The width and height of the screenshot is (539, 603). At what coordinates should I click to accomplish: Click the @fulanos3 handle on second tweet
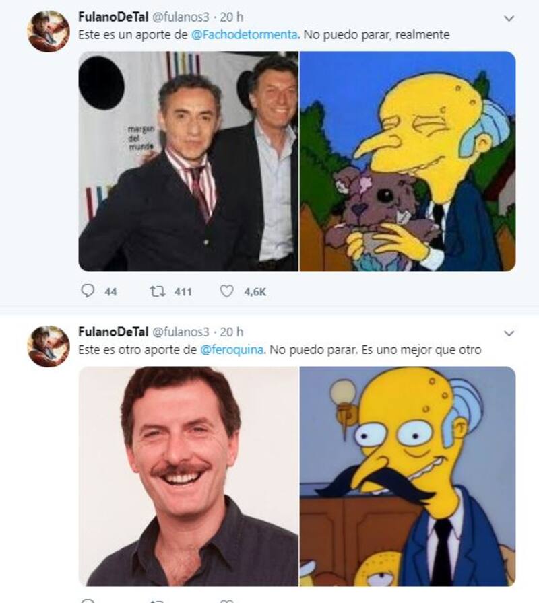pyautogui.click(x=180, y=332)
